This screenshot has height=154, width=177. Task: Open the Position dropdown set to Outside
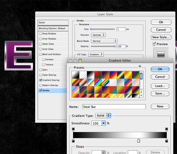[98, 35]
